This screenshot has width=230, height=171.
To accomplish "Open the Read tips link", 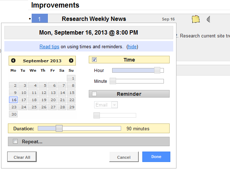I will pyautogui.click(x=50, y=47).
